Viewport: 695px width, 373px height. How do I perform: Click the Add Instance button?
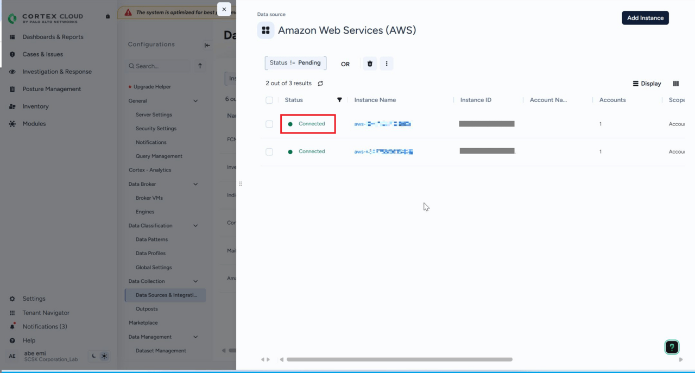pyautogui.click(x=645, y=18)
